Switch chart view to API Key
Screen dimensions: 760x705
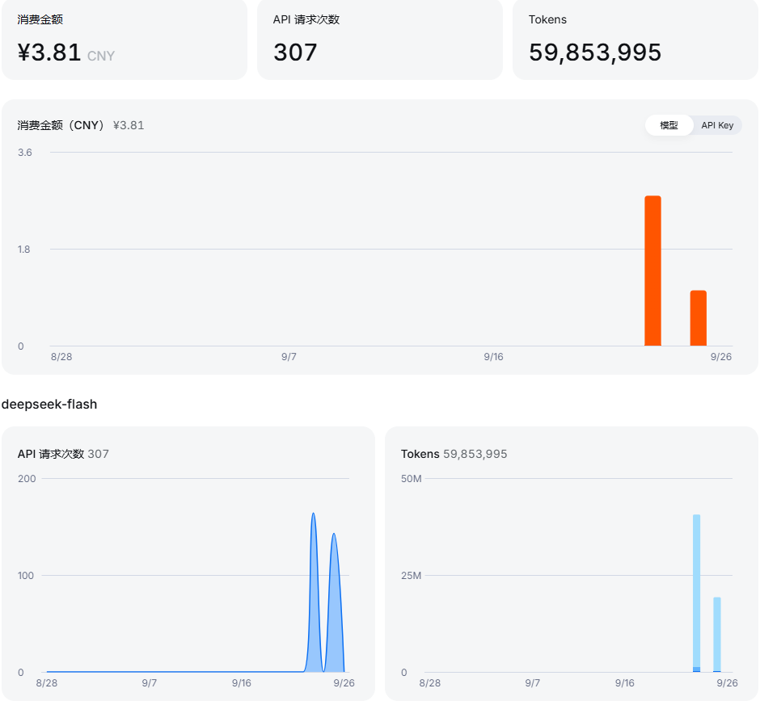click(717, 125)
